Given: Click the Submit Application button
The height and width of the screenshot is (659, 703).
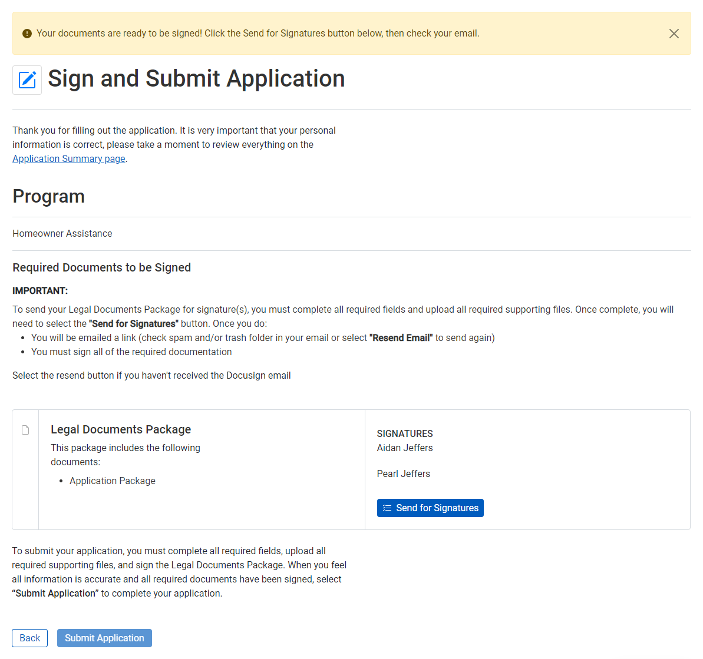Looking at the screenshot, I should (104, 638).
